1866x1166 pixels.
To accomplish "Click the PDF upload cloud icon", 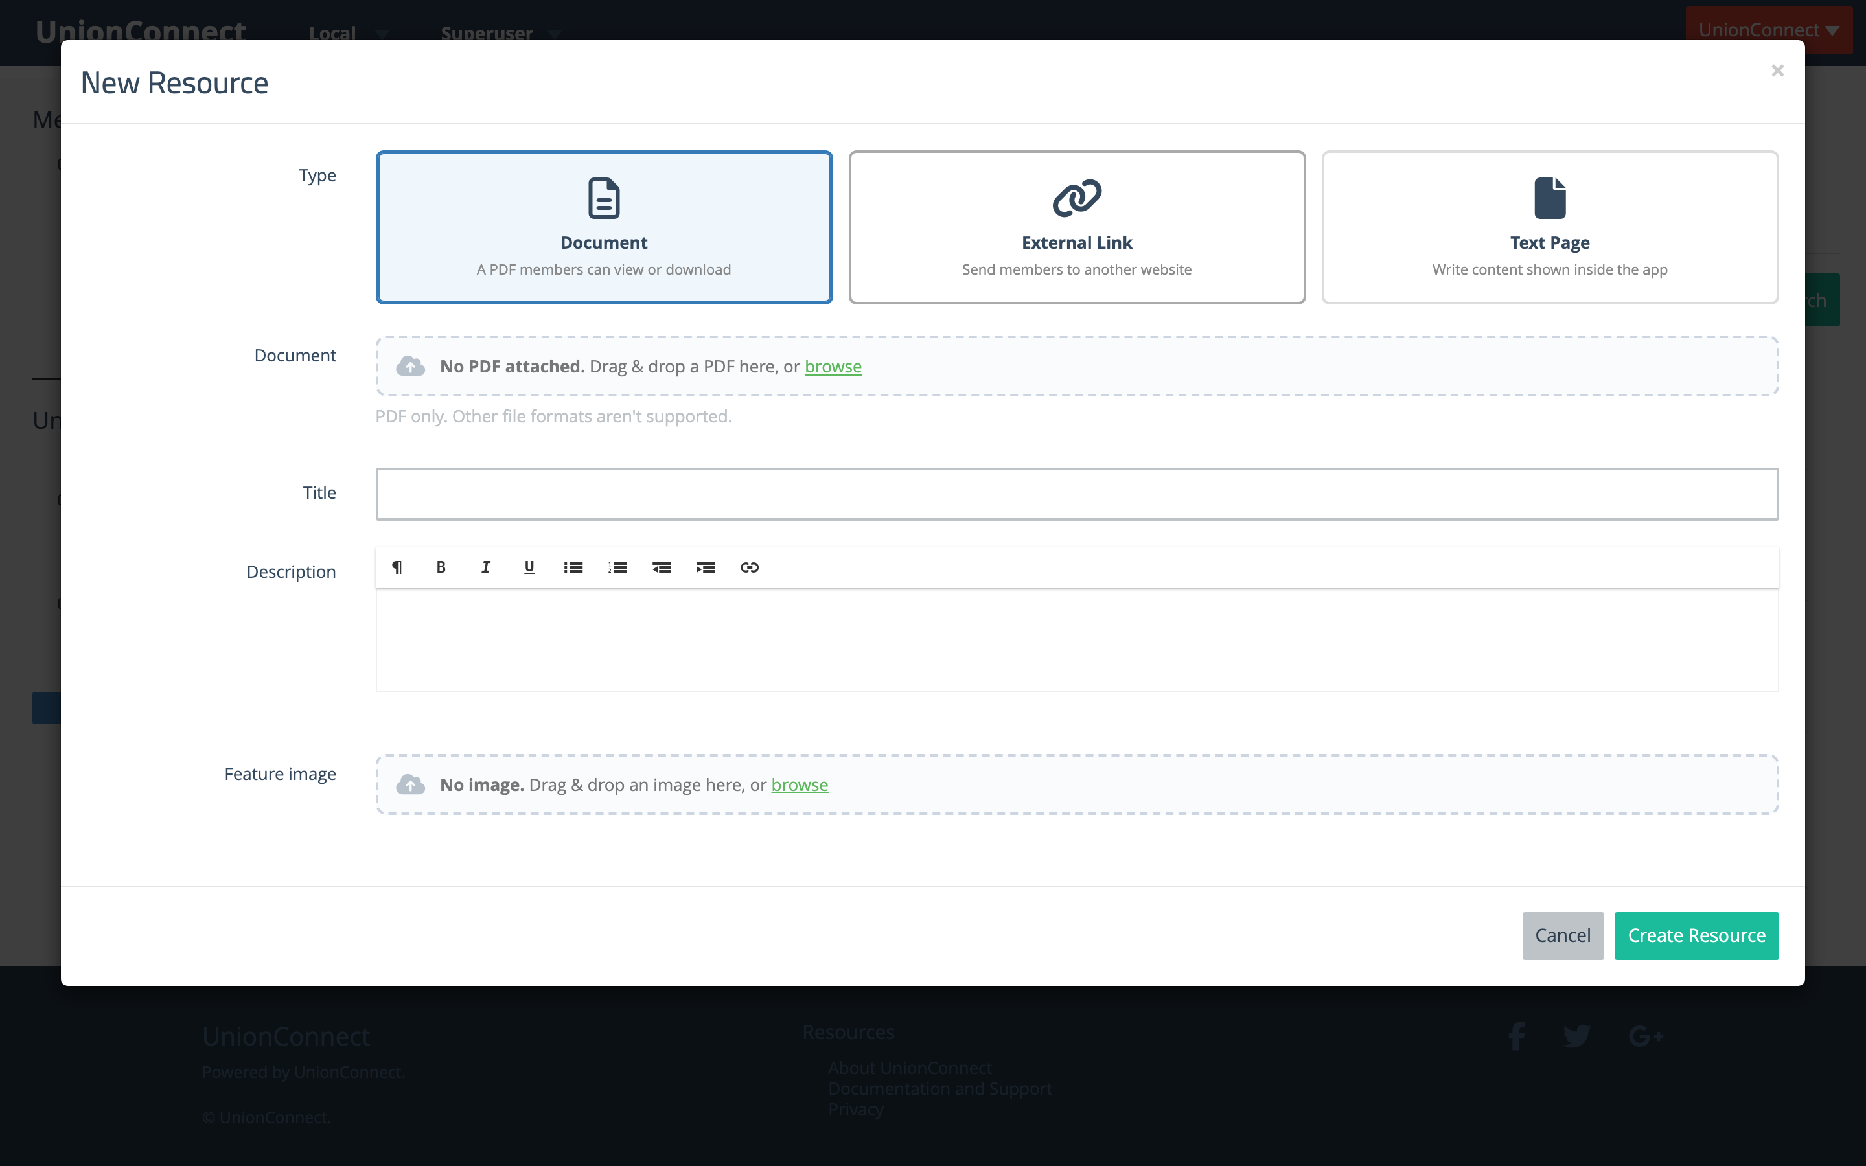I will click(x=410, y=366).
